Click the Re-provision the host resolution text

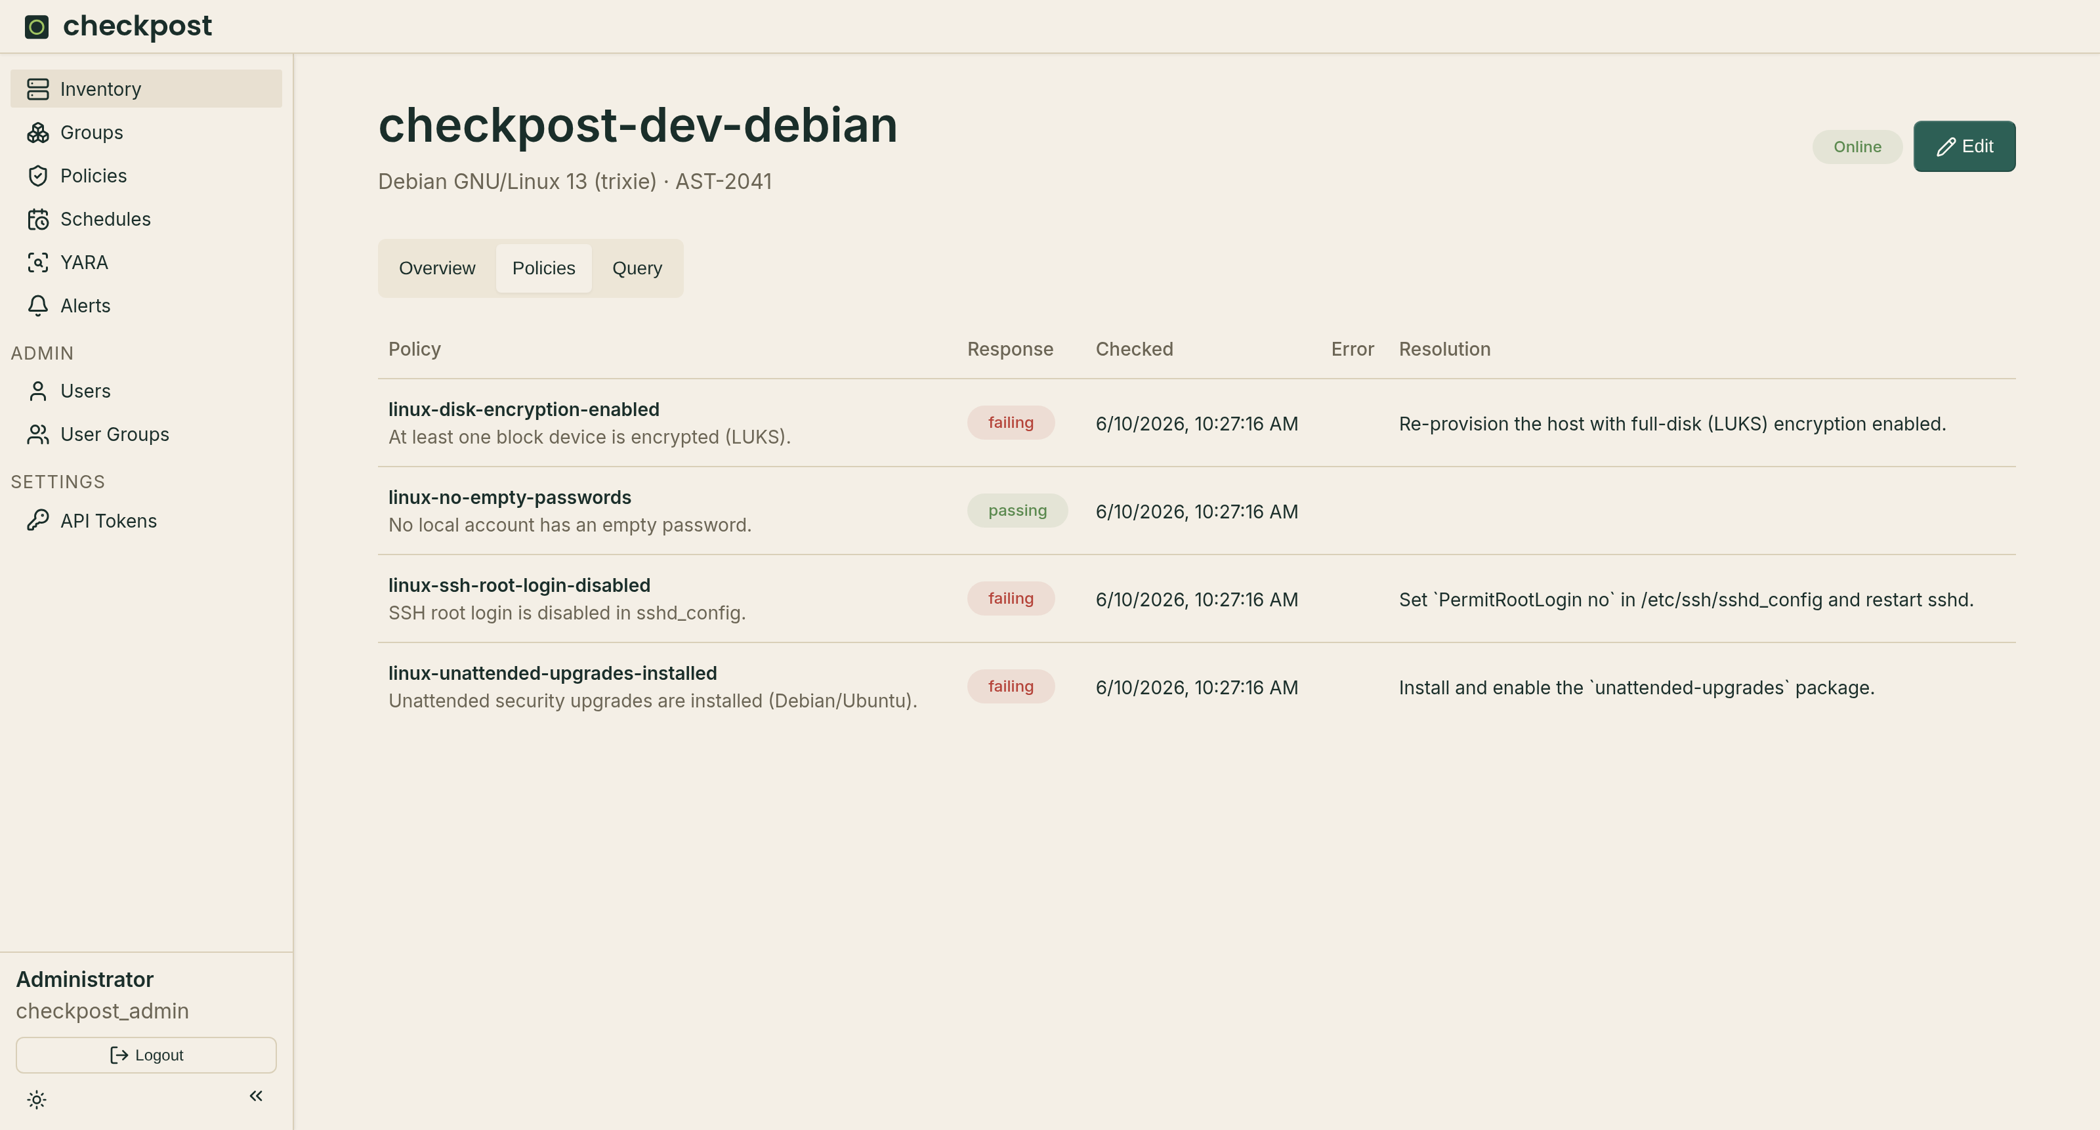(1672, 424)
